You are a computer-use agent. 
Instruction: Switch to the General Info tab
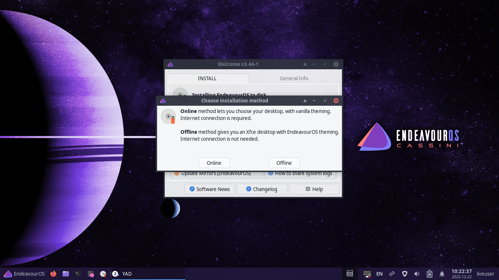(x=294, y=78)
